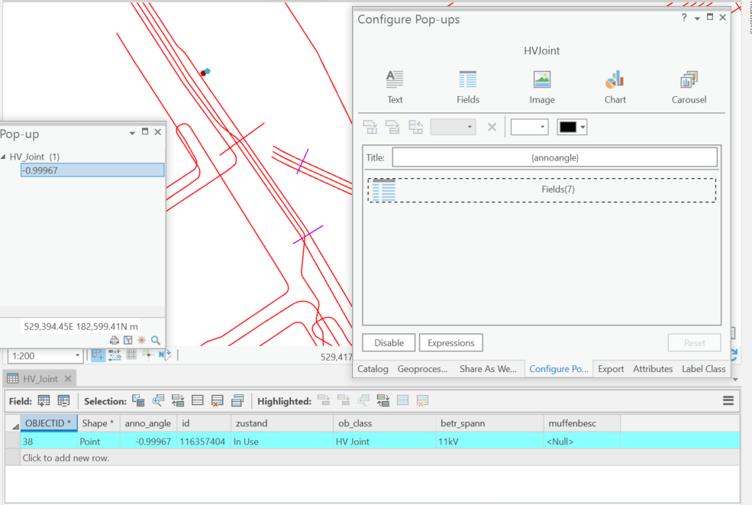This screenshot has height=505, width=752.
Task: Toggle the snapping icon below map
Action: coord(98,354)
